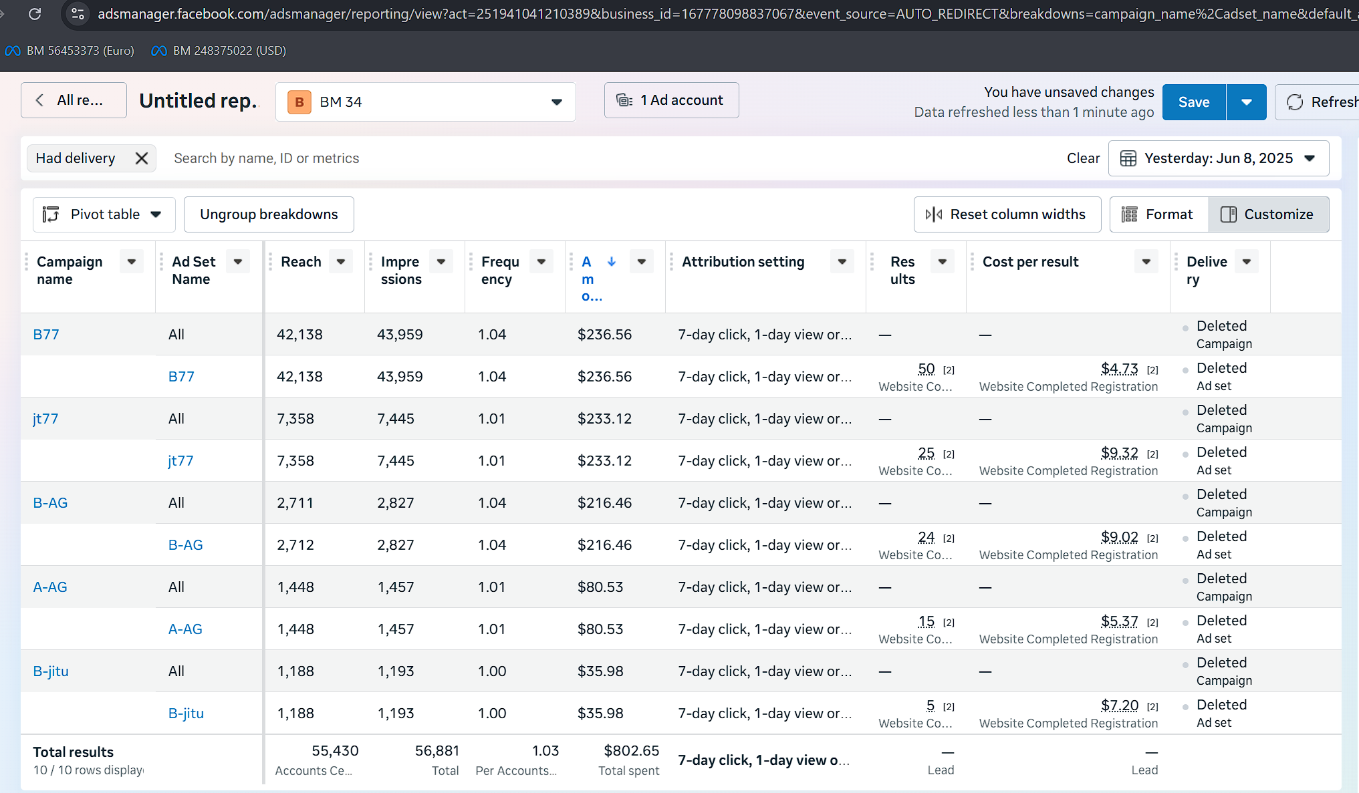Toggle Amount spent descending sort arrow
Screen dimensions: 1359x793
(612, 262)
